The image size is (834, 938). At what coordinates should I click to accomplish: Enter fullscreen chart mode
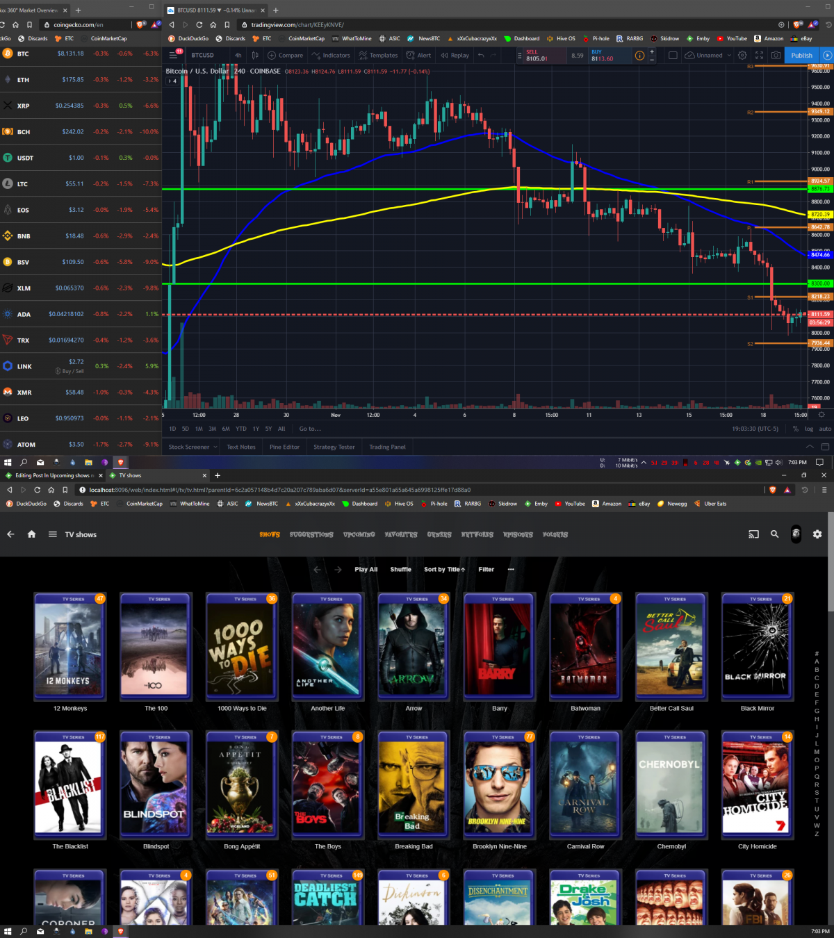pos(759,55)
